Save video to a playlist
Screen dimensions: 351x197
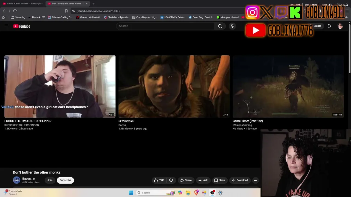[x=220, y=180]
